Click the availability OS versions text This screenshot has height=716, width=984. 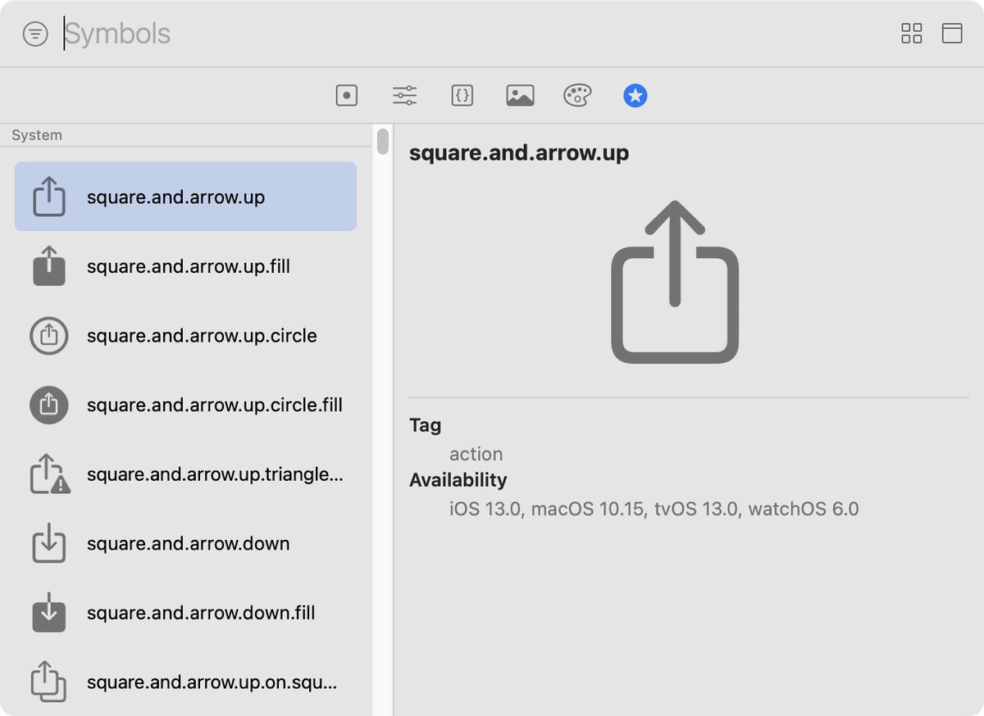pos(654,509)
